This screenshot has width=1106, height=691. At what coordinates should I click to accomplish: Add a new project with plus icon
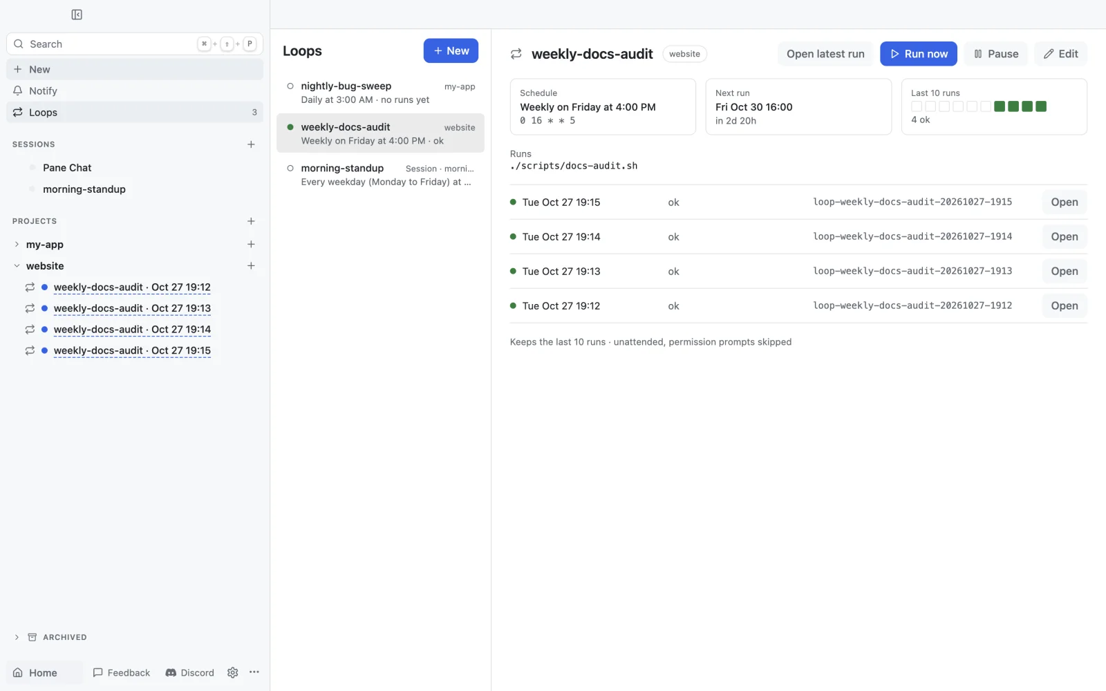click(x=251, y=221)
